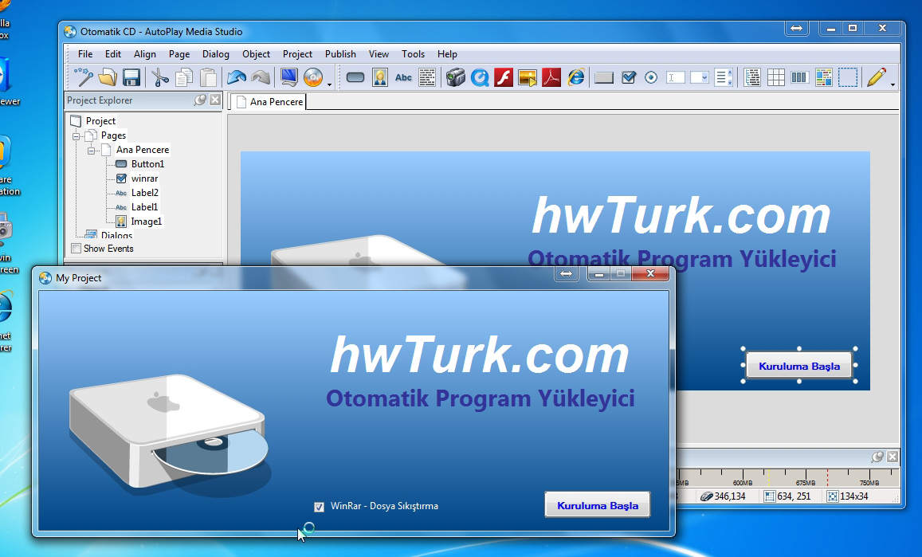
Task: Undo last action blue arrow
Action: click(237, 77)
